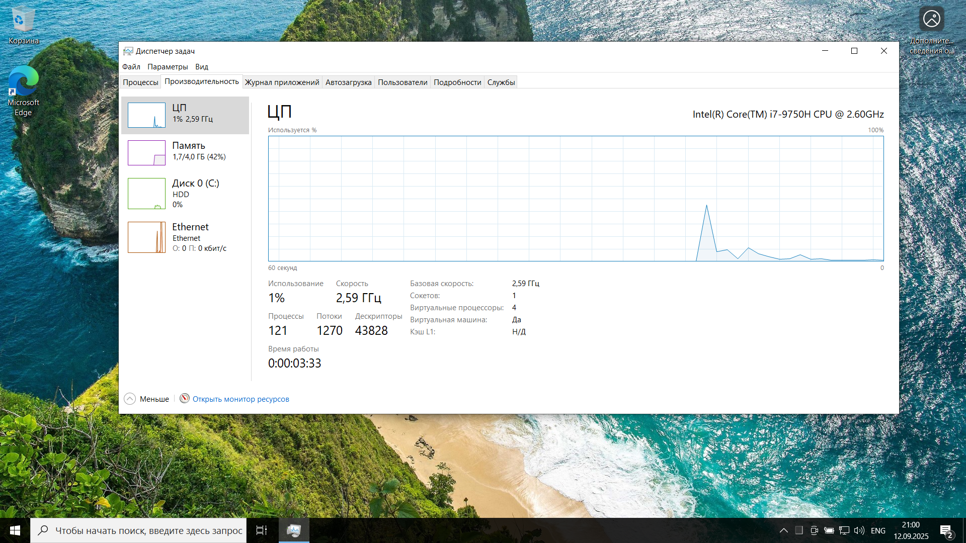Select the Ethernet network graph icon
The height and width of the screenshot is (543, 966).
(146, 237)
